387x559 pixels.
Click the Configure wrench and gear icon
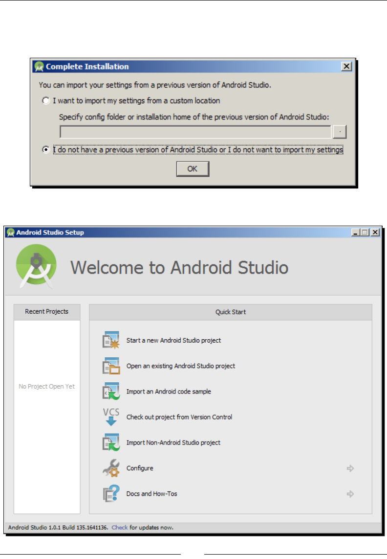coord(111,468)
